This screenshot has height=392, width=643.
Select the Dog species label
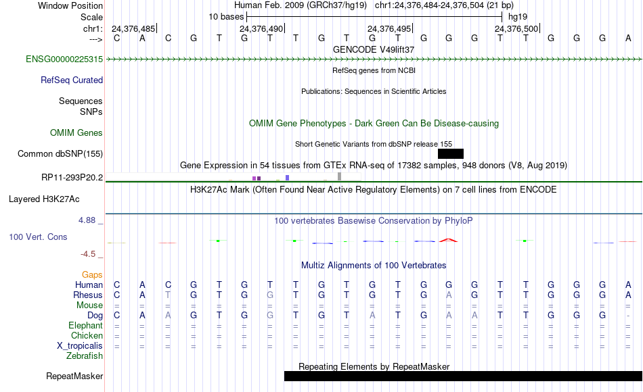pos(95,316)
